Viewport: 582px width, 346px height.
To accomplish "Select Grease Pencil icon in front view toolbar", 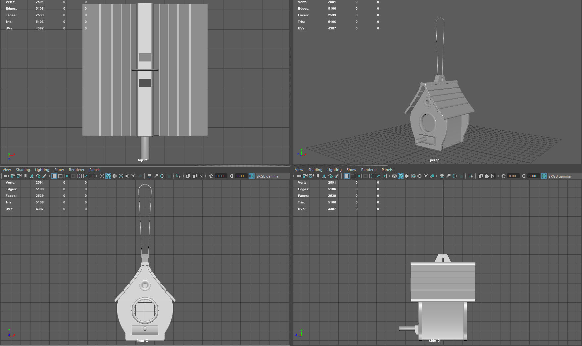I will pyautogui.click(x=44, y=176).
